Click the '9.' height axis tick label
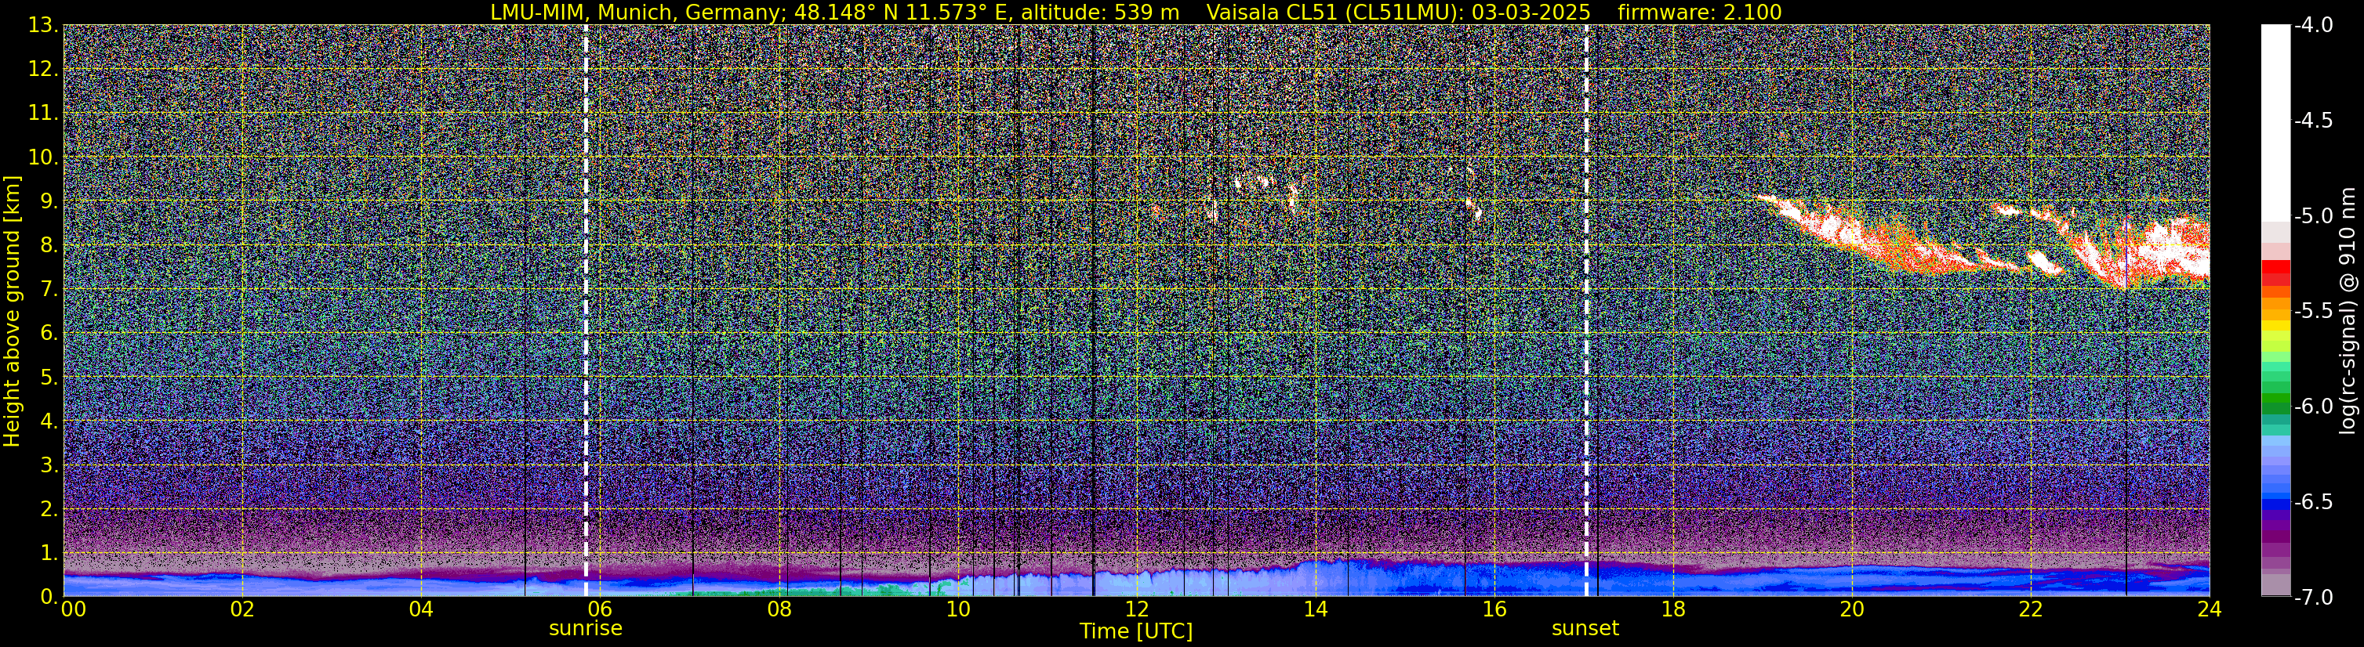This screenshot has height=647, width=2364. 49,201
